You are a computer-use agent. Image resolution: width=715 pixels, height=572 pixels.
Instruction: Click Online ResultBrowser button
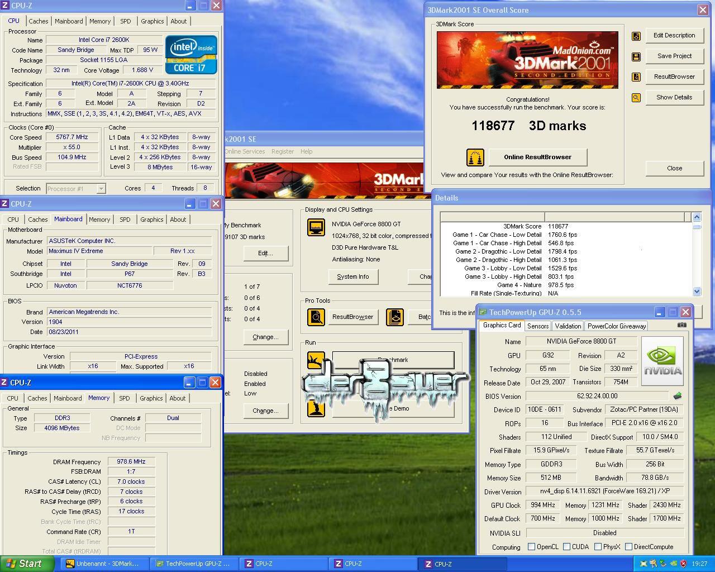(x=538, y=157)
